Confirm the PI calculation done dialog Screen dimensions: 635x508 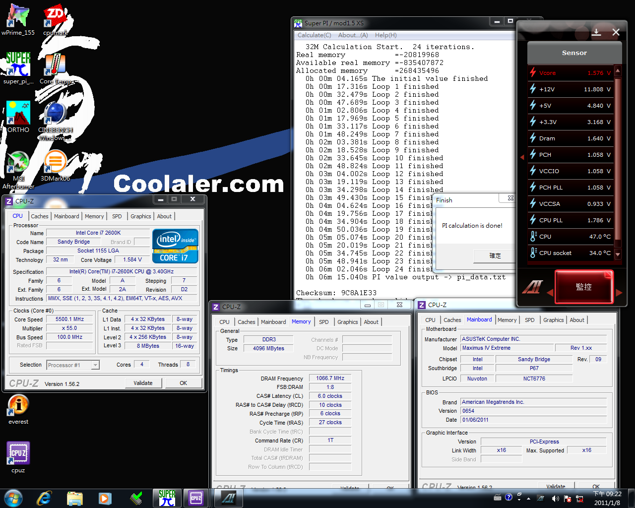coord(495,256)
